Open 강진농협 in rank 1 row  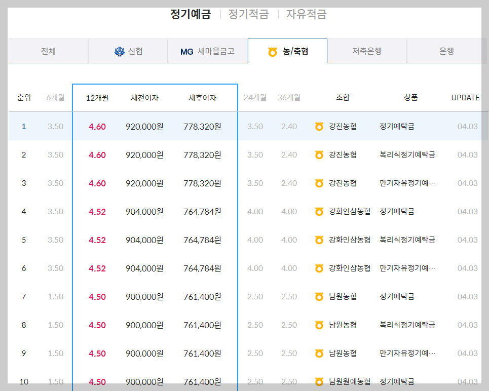tap(343, 126)
